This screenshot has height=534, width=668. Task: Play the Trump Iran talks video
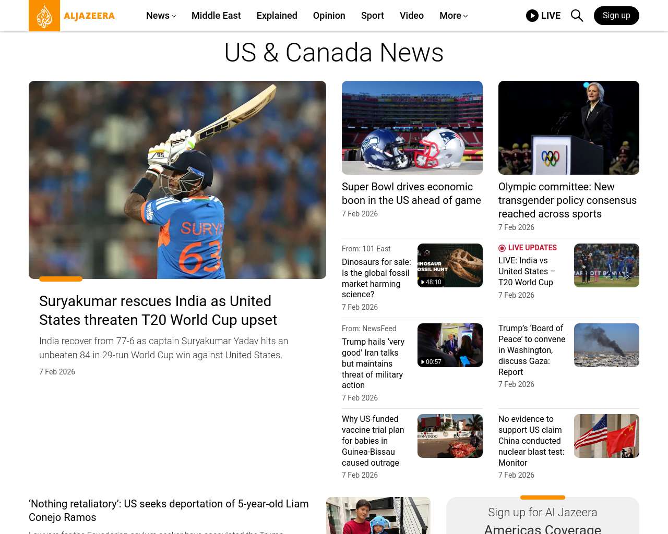coord(450,345)
